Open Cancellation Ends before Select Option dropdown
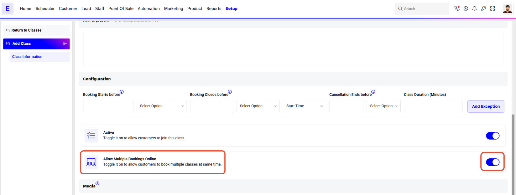This screenshot has width=516, height=195. (x=384, y=106)
